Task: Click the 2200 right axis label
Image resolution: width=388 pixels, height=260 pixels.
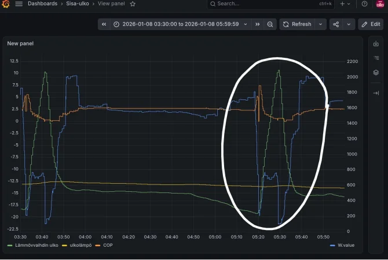Action: 352,61
